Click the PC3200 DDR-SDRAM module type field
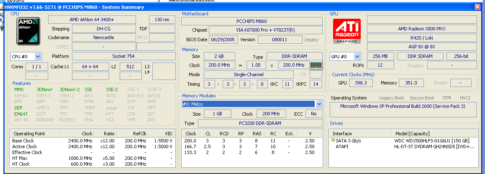 click(x=260, y=123)
